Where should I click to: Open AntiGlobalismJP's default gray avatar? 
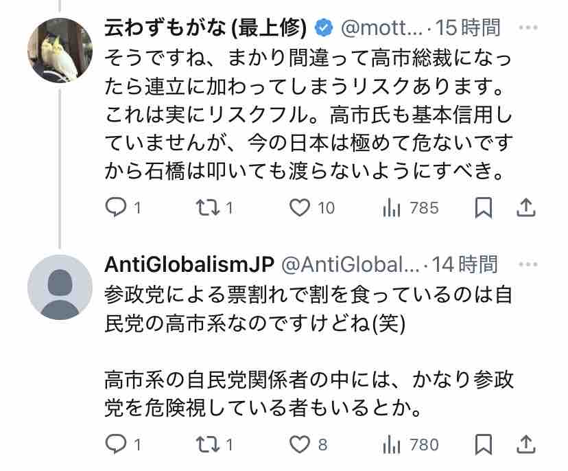tap(60, 287)
